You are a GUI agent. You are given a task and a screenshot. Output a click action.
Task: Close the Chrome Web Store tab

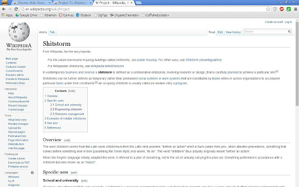(x=50, y=3)
